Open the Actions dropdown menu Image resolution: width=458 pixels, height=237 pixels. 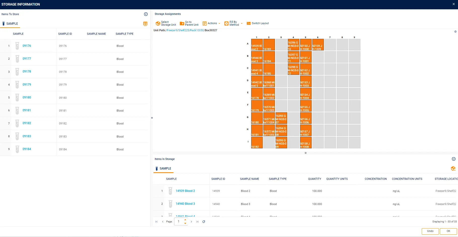(211, 23)
